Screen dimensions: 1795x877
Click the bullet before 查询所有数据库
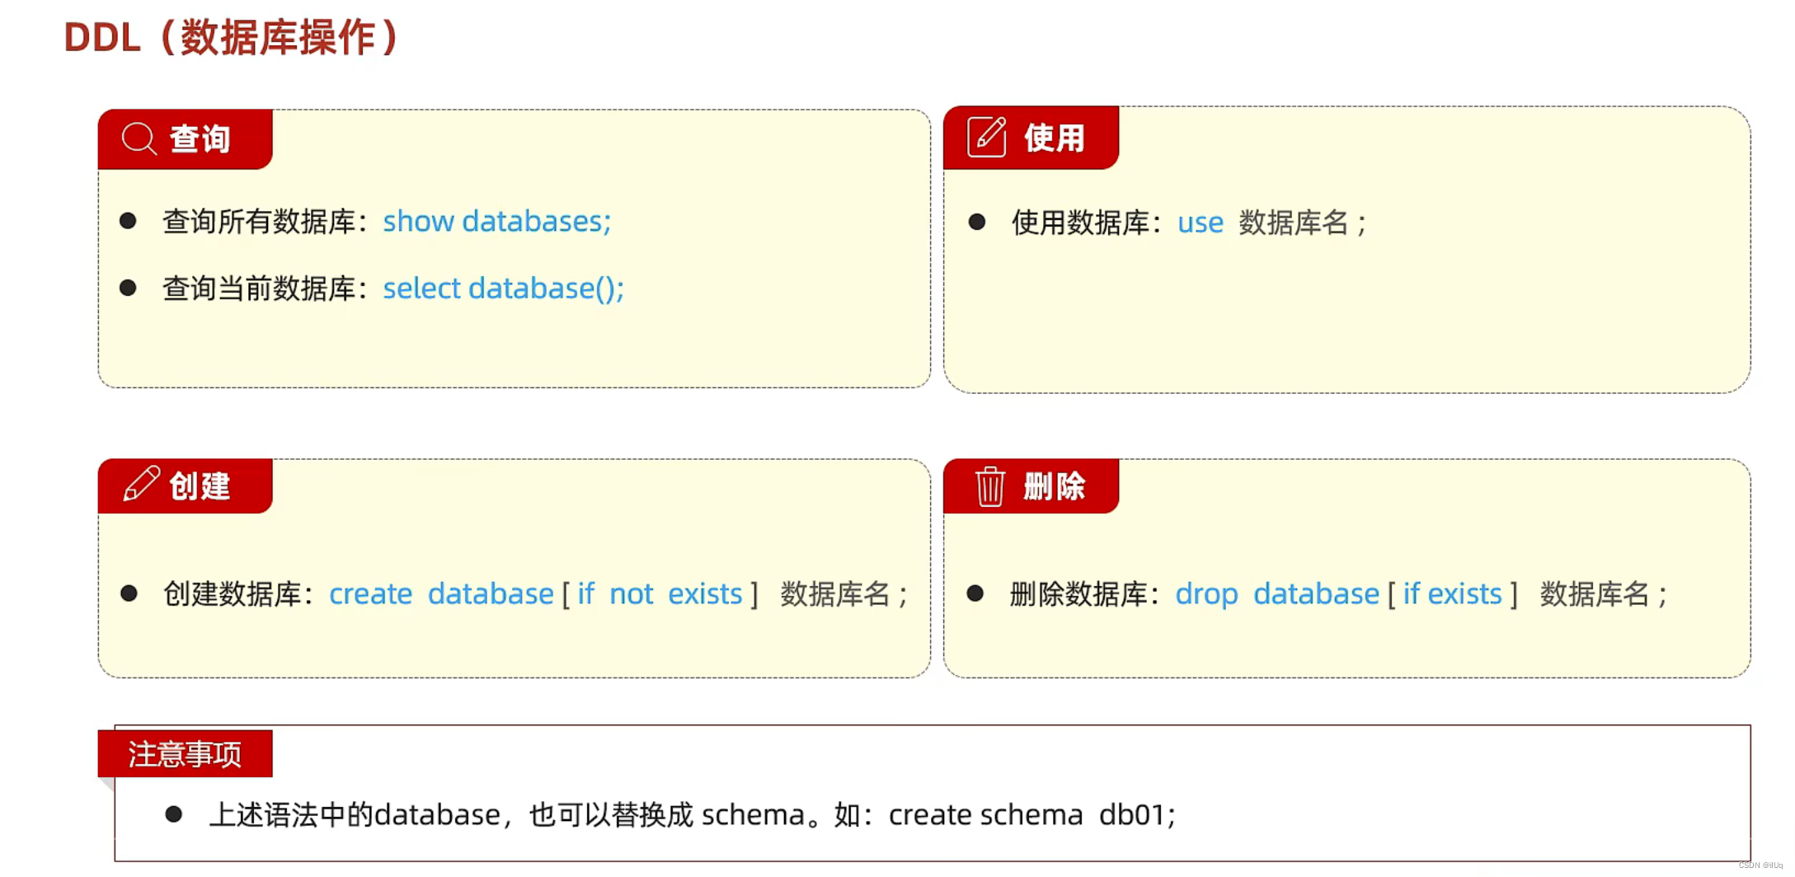click(128, 221)
